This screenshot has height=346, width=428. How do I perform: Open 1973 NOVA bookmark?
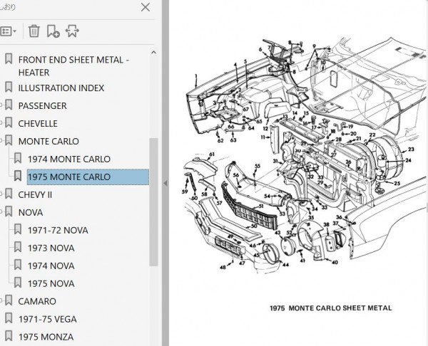(51, 248)
